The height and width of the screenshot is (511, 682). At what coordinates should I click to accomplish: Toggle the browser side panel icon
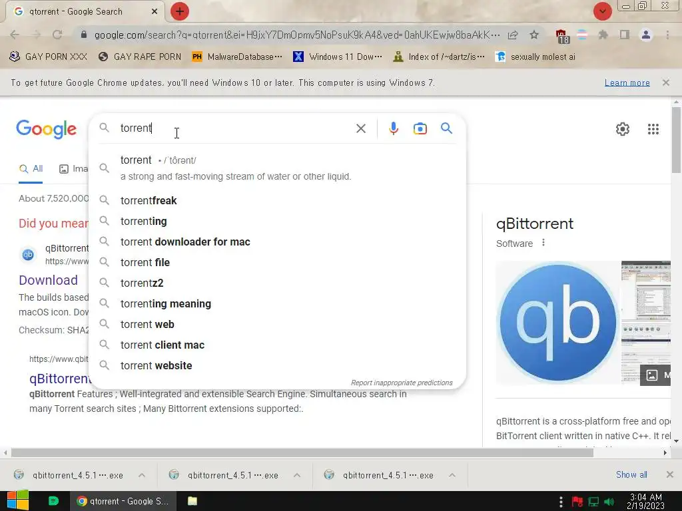pyautogui.click(x=625, y=35)
